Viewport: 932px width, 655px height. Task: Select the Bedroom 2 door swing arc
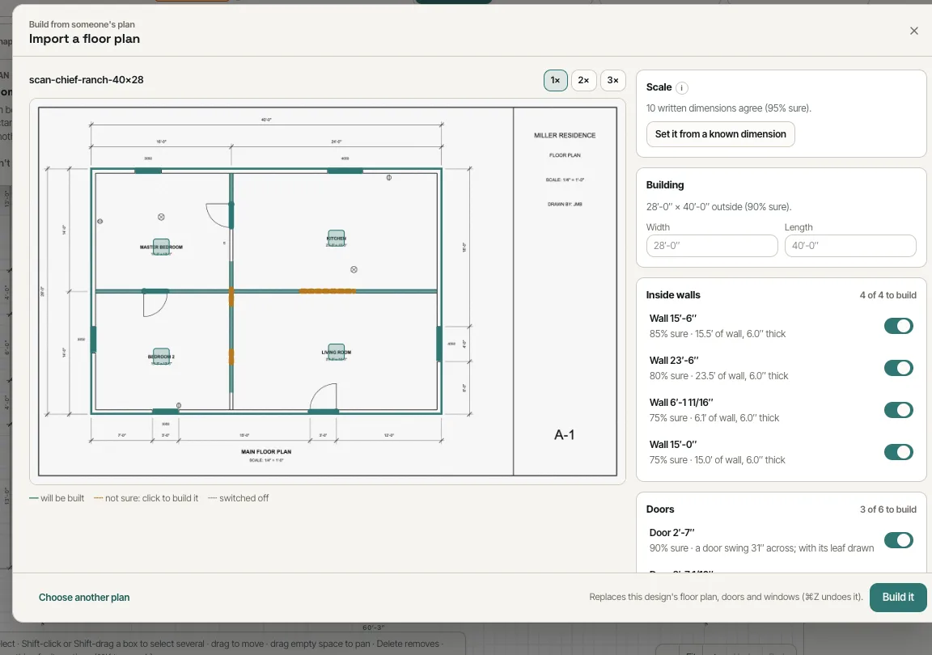(x=155, y=304)
